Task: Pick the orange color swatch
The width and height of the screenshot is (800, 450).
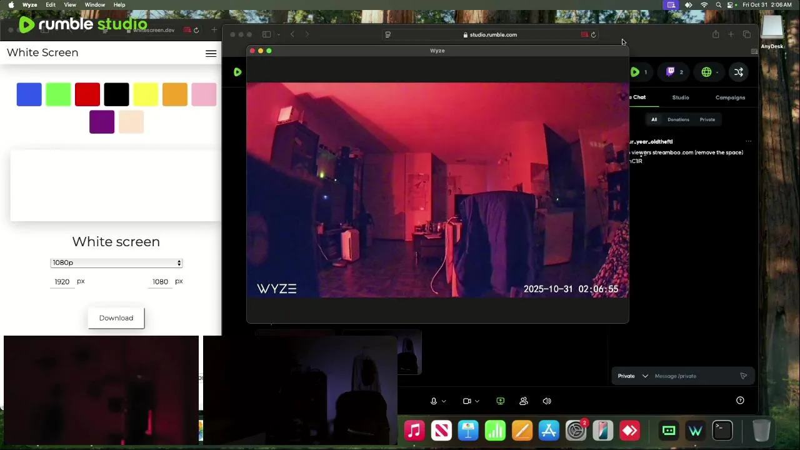Action: (175, 94)
